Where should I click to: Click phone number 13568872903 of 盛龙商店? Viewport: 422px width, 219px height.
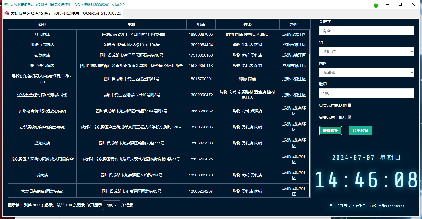201,143
